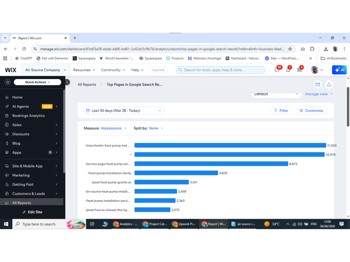Screen dimensions: 350x262
Task: Open the tab search dropdown arrow
Action: [x=5, y=38]
